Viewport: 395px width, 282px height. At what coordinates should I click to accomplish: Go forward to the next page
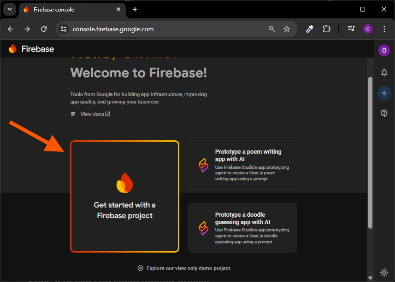[x=27, y=29]
